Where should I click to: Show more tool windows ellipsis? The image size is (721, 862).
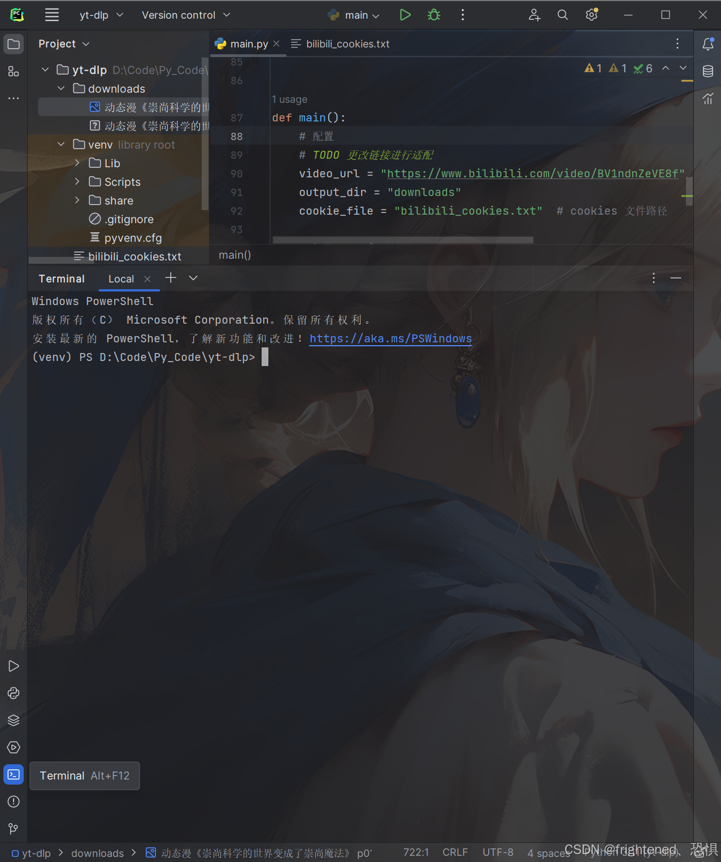coord(14,98)
